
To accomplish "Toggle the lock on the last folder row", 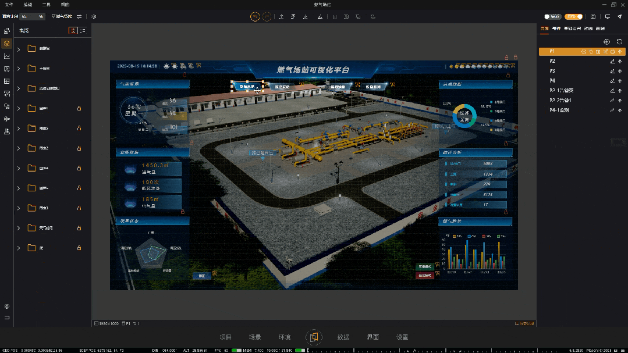I will point(79,248).
